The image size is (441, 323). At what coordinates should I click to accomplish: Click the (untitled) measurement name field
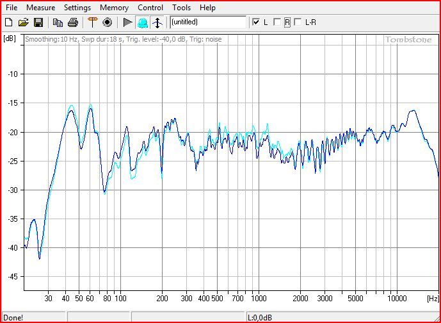(x=207, y=22)
